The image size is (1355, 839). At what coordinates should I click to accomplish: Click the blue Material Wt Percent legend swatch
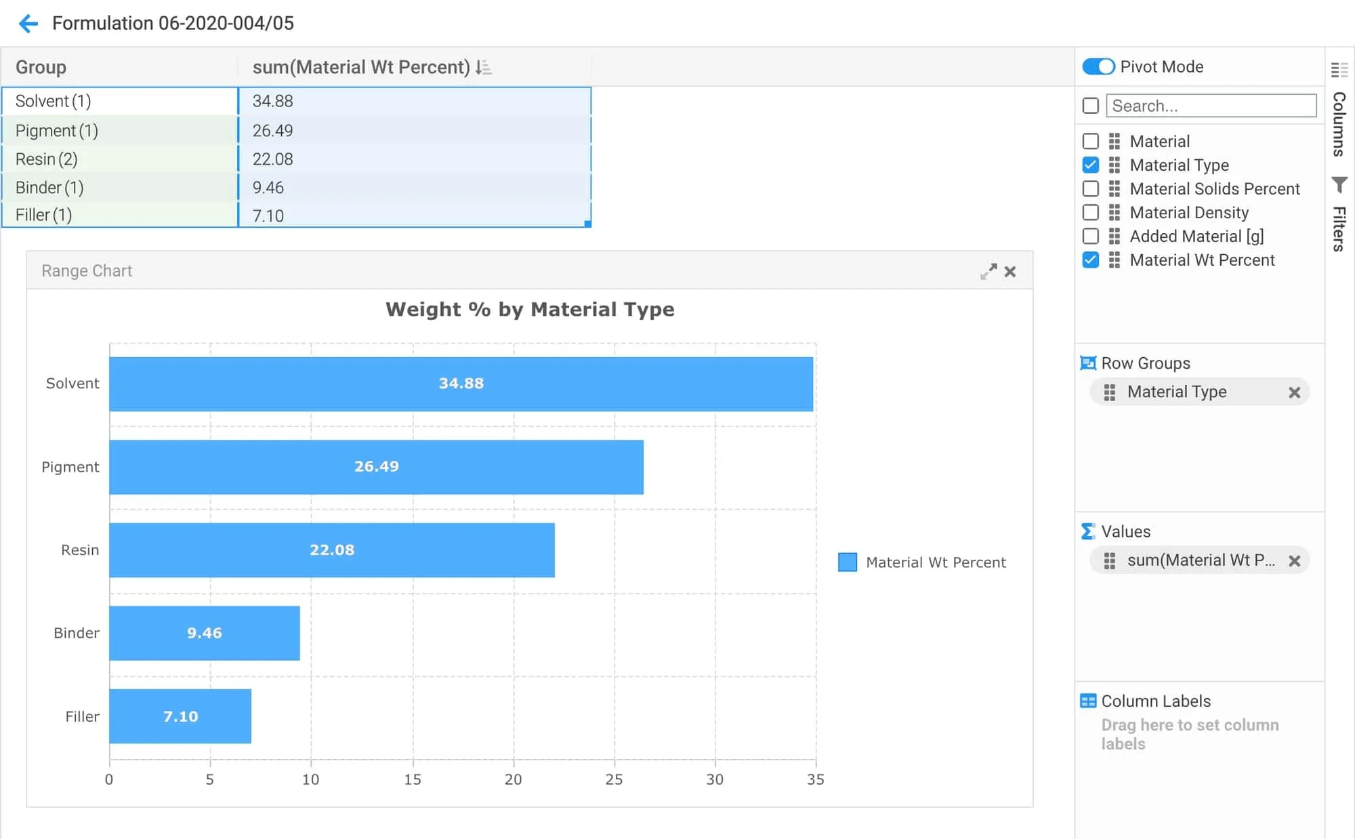(848, 561)
